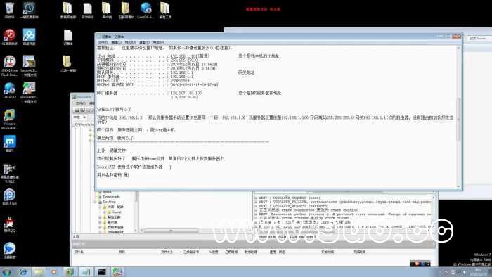Open the blue round desktop icon above QQ

[9, 197]
